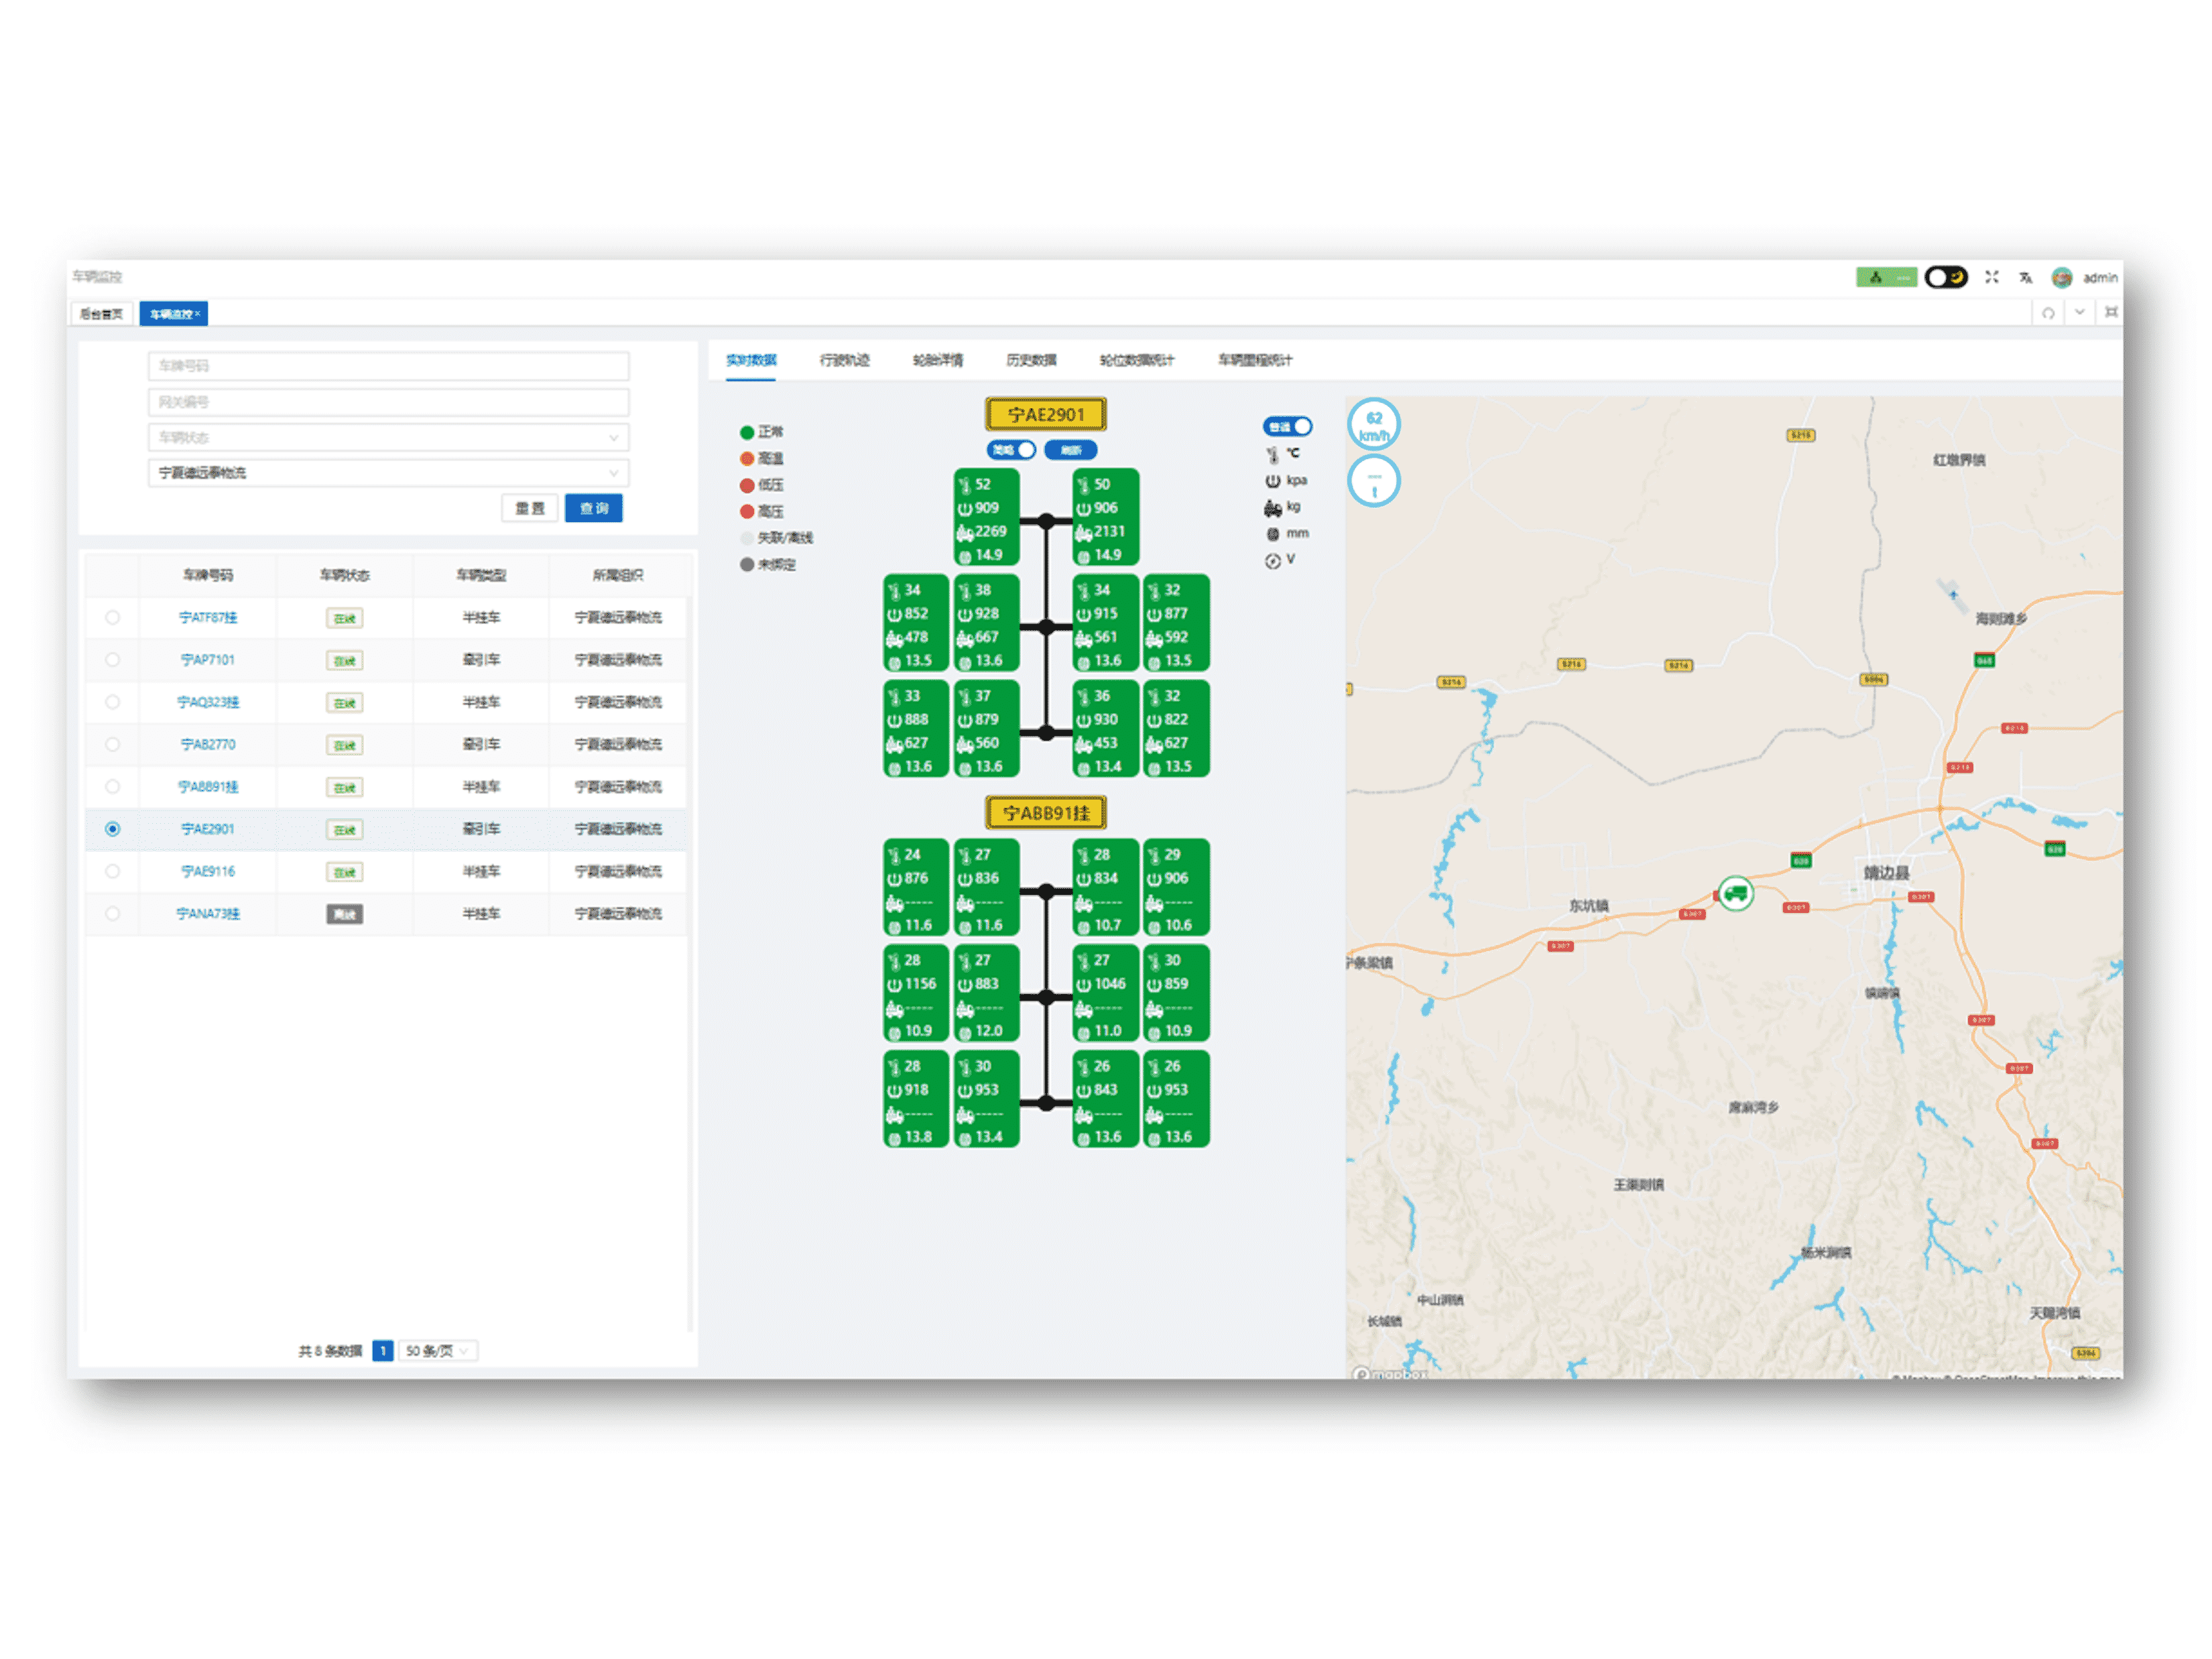Expand the tab options chevron
The height and width of the screenshot is (1659, 2212).
coord(2079,312)
